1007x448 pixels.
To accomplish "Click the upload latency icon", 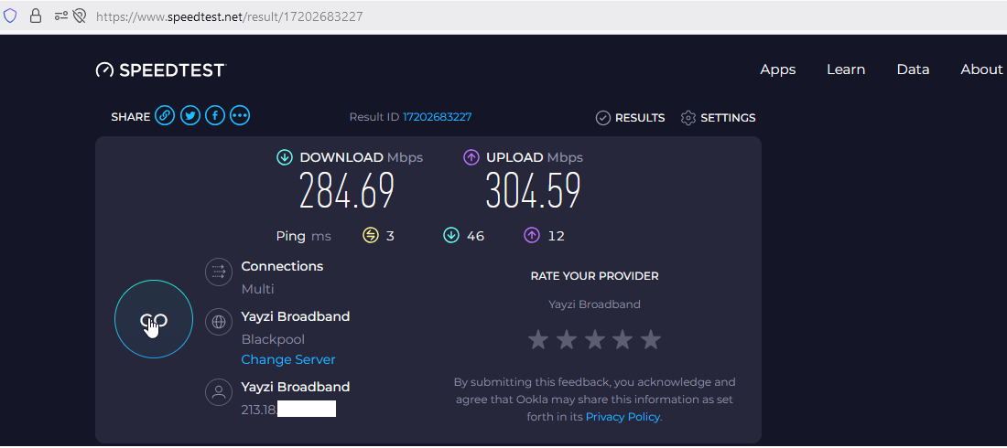I will (x=532, y=236).
